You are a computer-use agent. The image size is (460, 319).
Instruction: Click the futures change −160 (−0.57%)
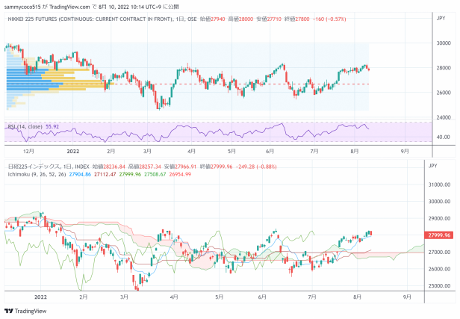point(329,19)
